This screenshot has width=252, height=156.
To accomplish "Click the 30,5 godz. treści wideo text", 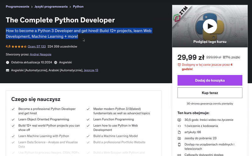I will (x=209, y=120).
